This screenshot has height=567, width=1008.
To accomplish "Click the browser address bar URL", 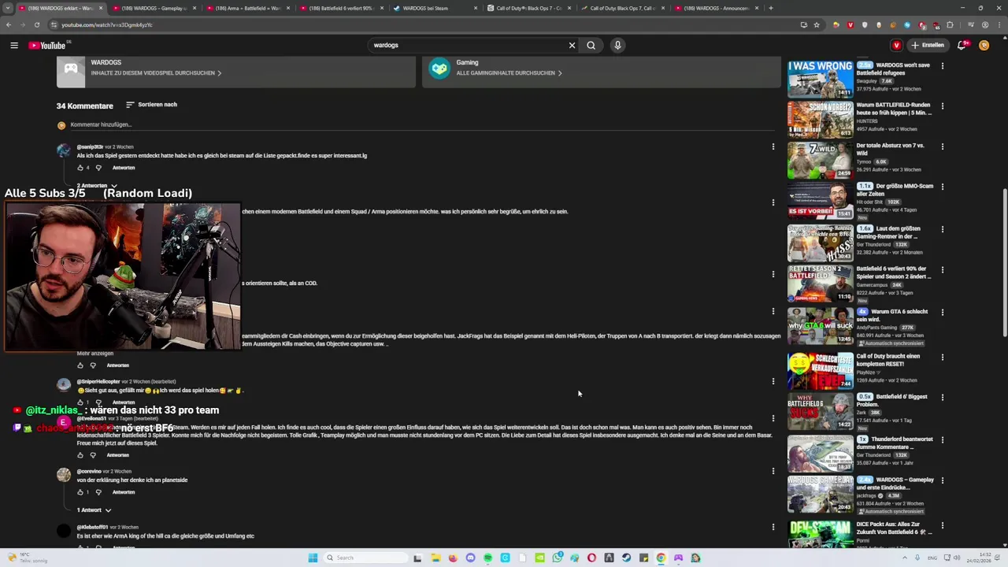I will tap(107, 24).
